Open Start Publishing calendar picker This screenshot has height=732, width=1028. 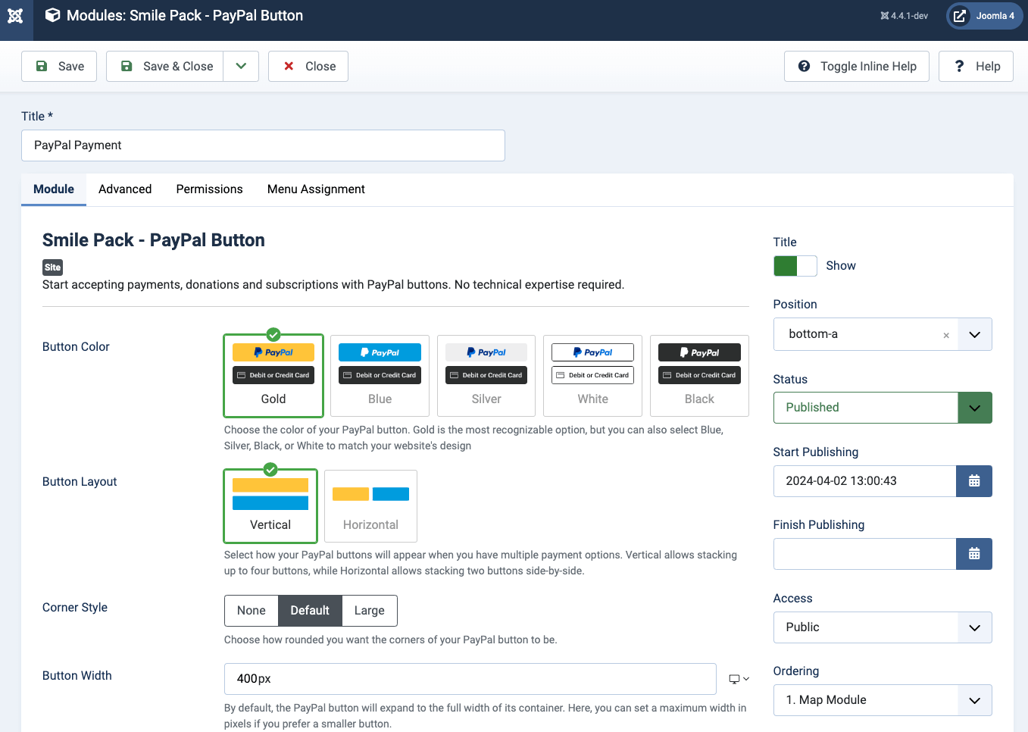click(974, 481)
